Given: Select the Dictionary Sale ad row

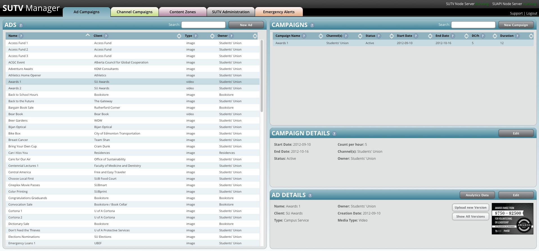Looking at the screenshot, I should 133,224.
